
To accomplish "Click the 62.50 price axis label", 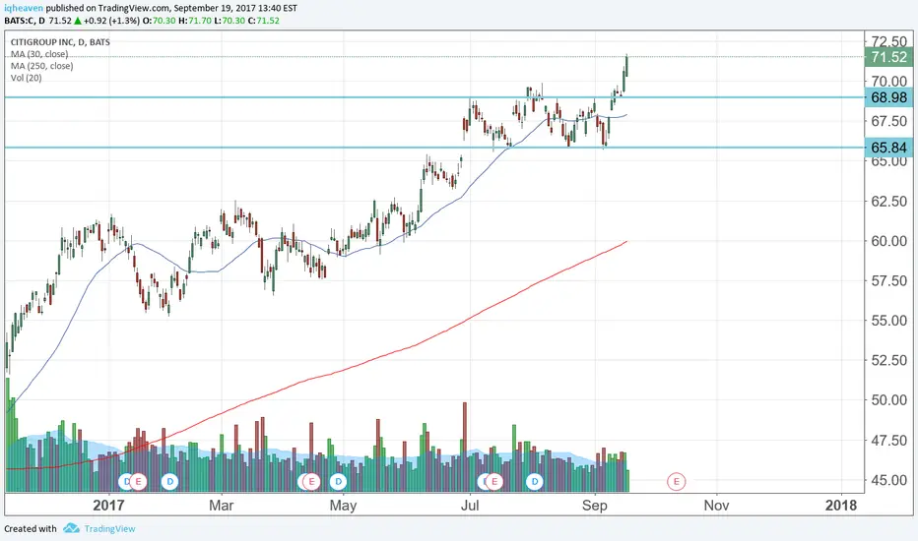I will pos(888,202).
